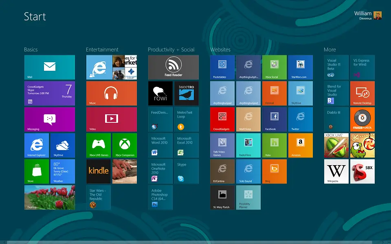391x244 pixels.
Task: Open the StarWars.com pinned site
Action: tap(301, 67)
